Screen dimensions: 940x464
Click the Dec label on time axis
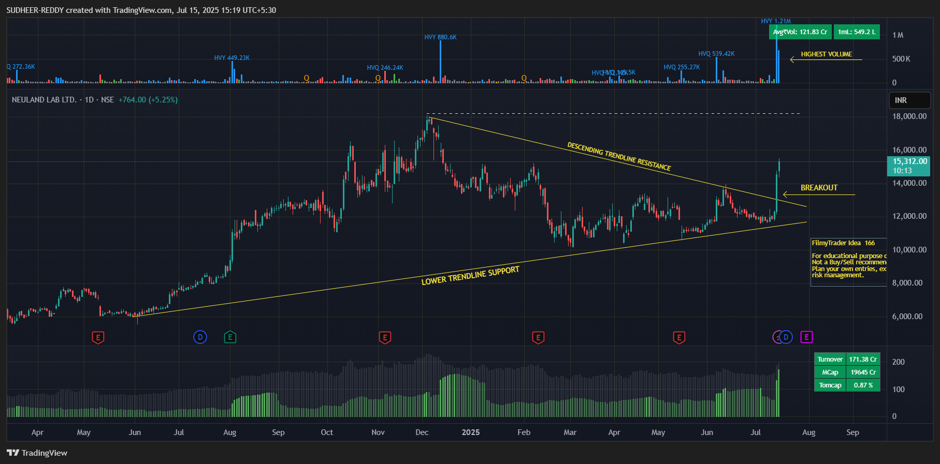(422, 432)
